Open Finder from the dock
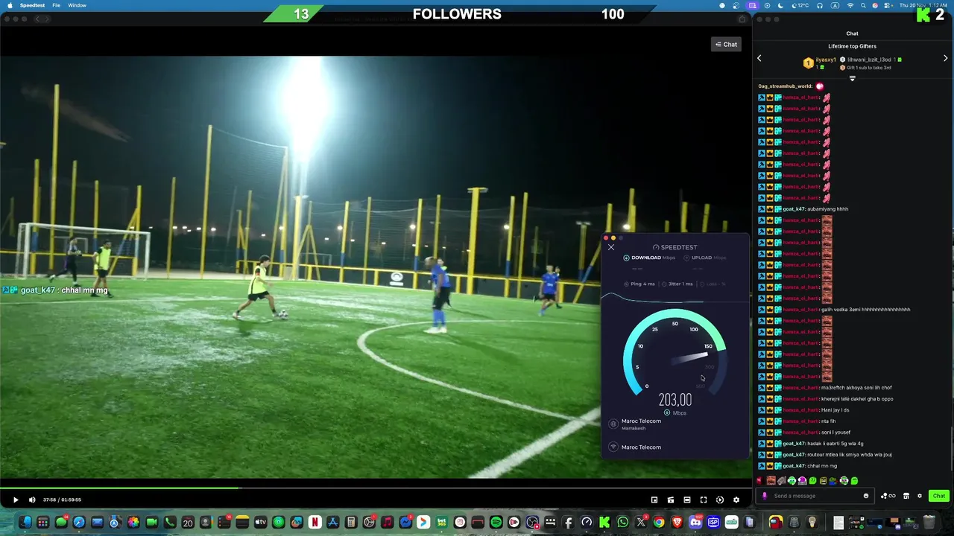The image size is (954, 536). (25, 523)
